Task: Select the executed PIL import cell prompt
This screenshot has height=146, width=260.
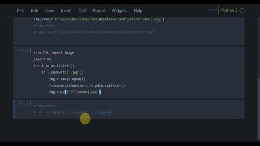Action: (x=24, y=50)
